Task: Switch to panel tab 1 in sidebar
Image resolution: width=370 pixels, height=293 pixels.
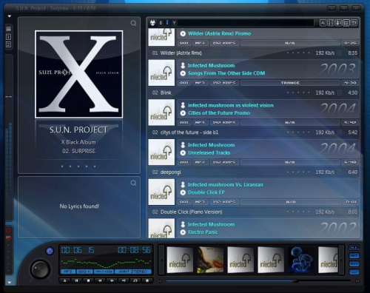Action: point(8,37)
